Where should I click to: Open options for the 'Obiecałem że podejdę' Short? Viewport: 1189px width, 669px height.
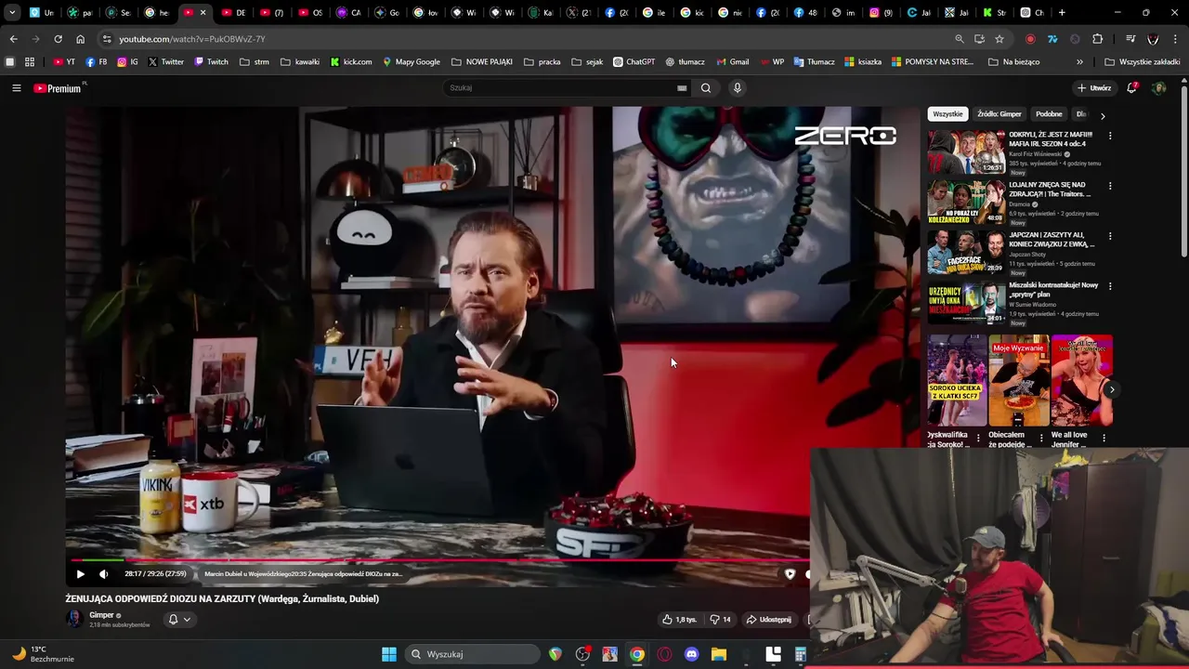click(x=1040, y=438)
